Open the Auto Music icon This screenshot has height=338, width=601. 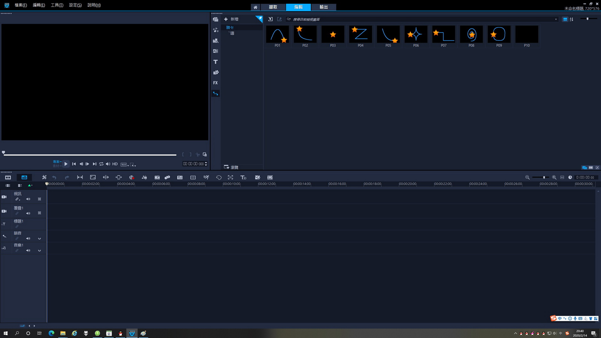[157, 177]
